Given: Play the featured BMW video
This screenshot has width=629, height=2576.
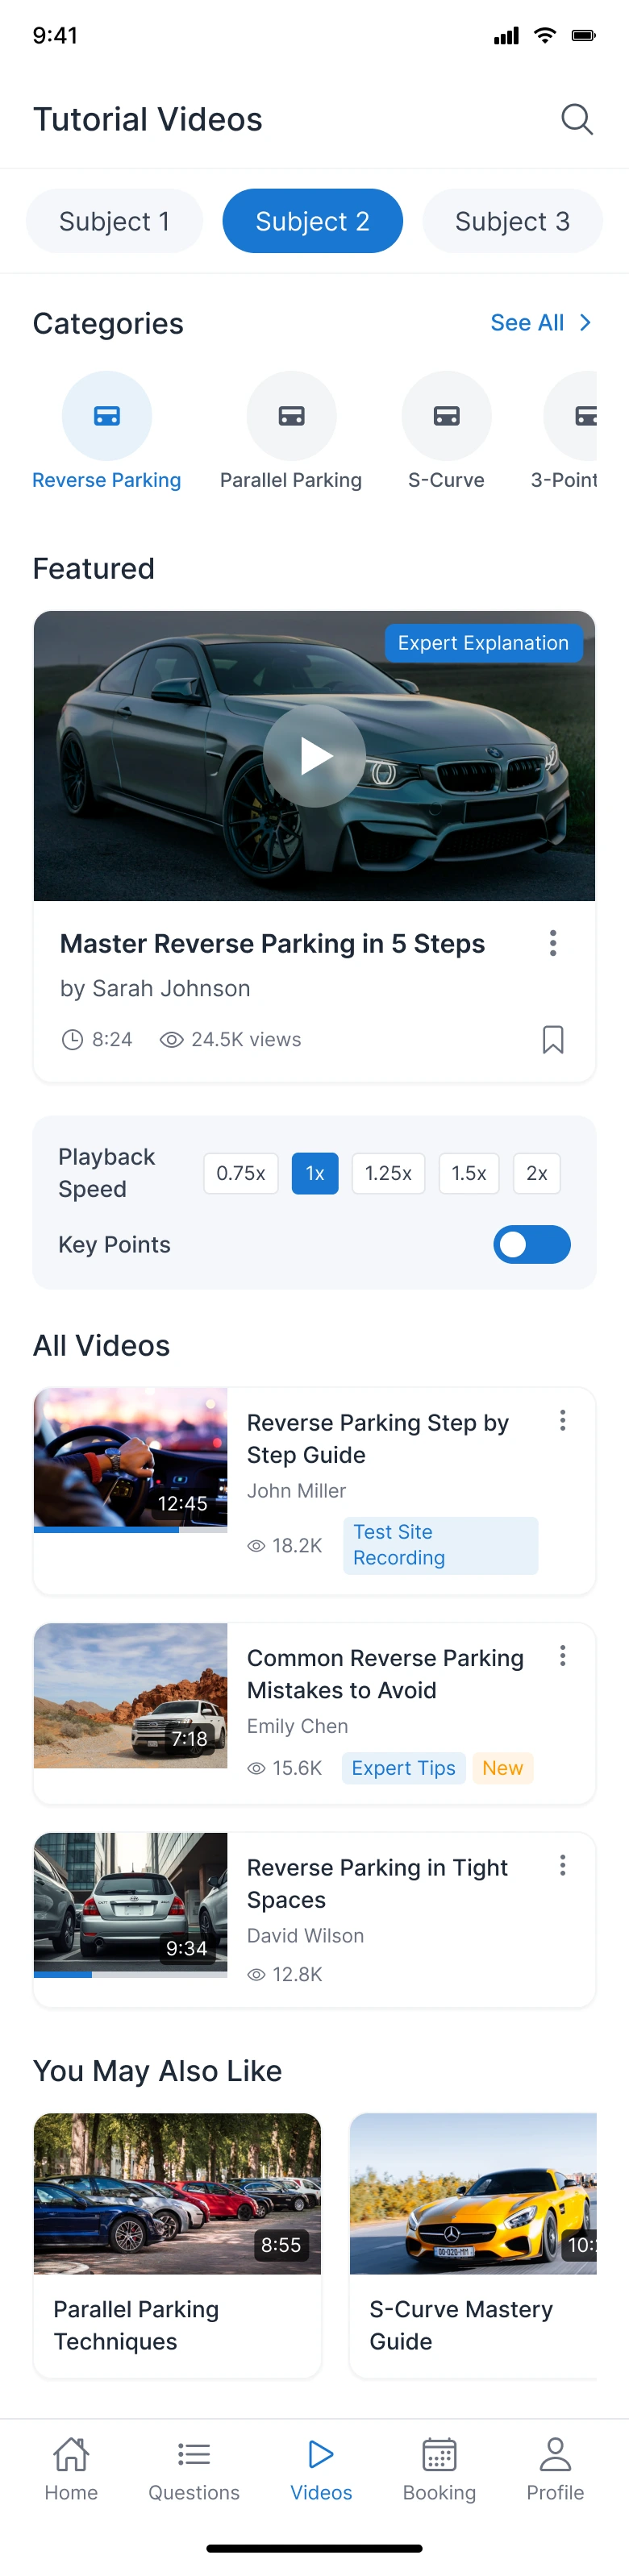Looking at the screenshot, I should point(314,756).
